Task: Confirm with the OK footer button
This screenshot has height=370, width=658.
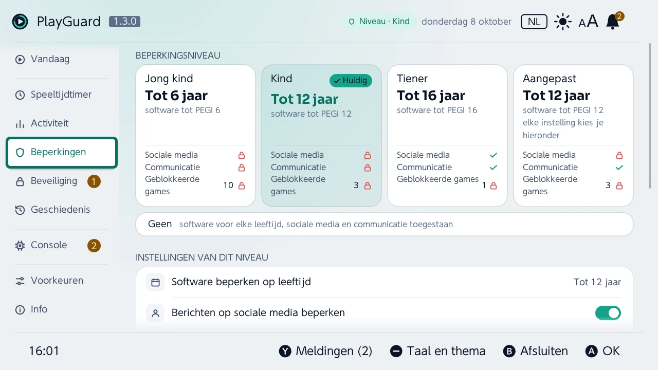Action: point(602,351)
